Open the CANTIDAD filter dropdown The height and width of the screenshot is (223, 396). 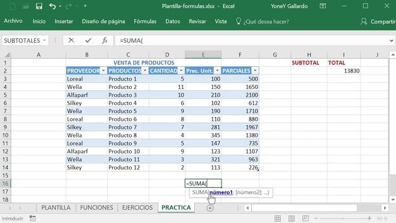pos(181,71)
